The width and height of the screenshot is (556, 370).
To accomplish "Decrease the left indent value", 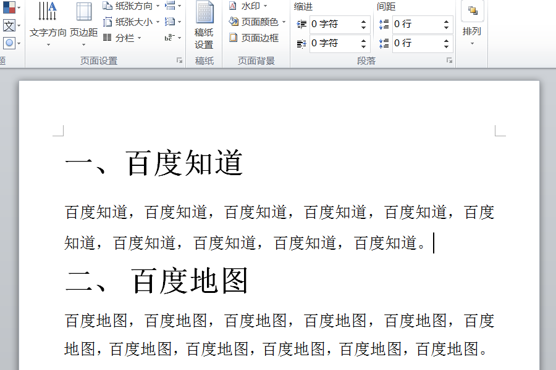I will [363, 28].
